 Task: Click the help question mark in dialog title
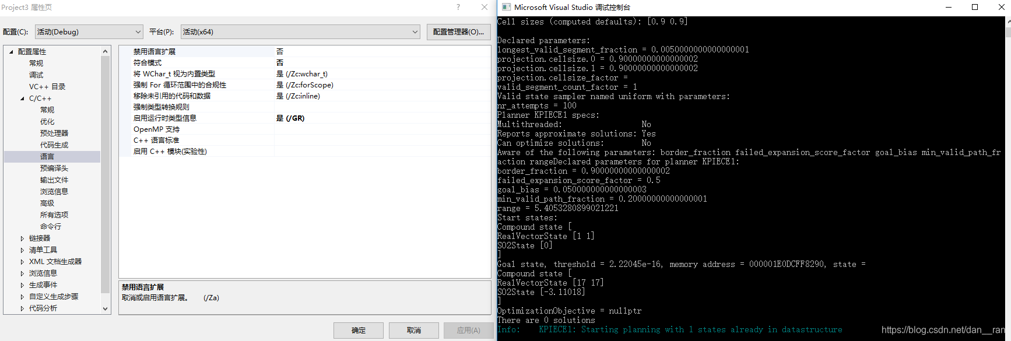(458, 7)
